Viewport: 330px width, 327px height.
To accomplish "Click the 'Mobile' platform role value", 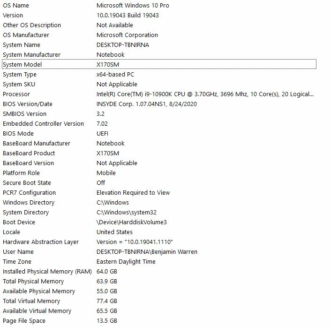I will pos(106,173).
